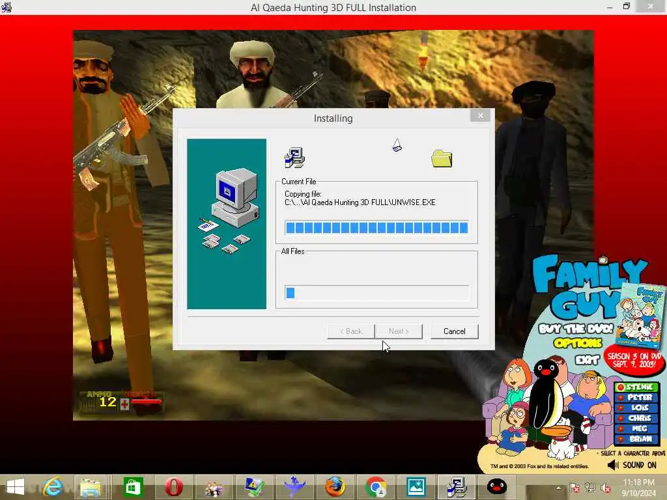Click the installer icon in the title bar
Screen dimensions: 667x500
tap(7, 7)
